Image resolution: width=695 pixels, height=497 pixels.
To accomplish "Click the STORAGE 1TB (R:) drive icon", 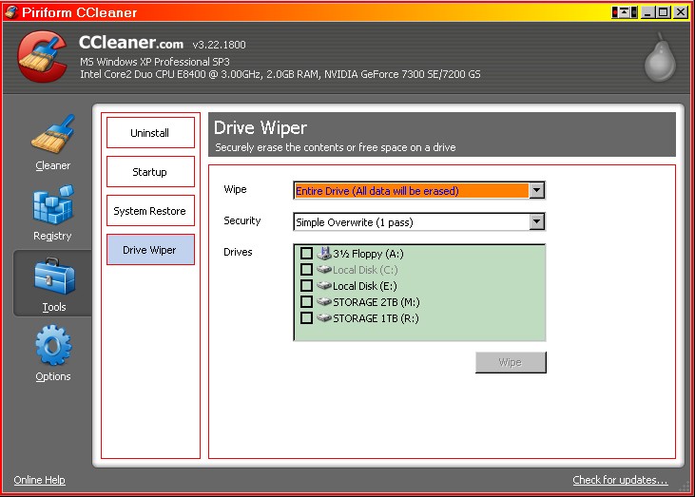I will (x=324, y=318).
